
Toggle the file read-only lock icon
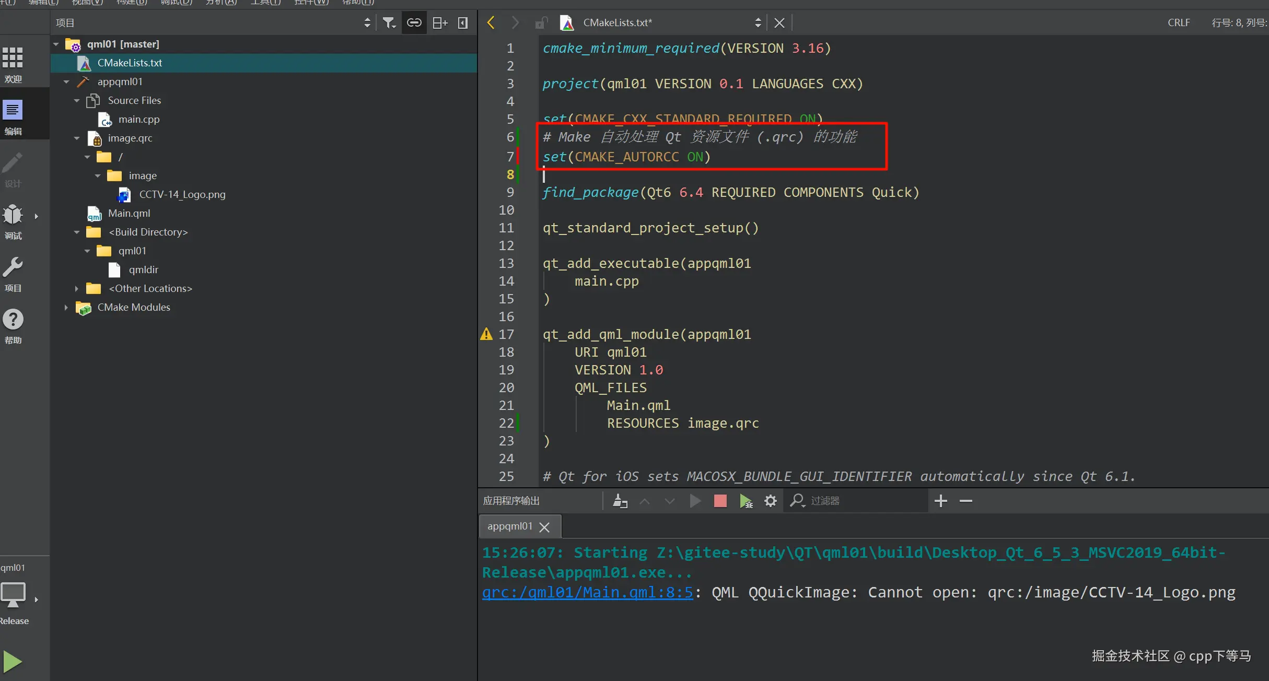point(541,23)
